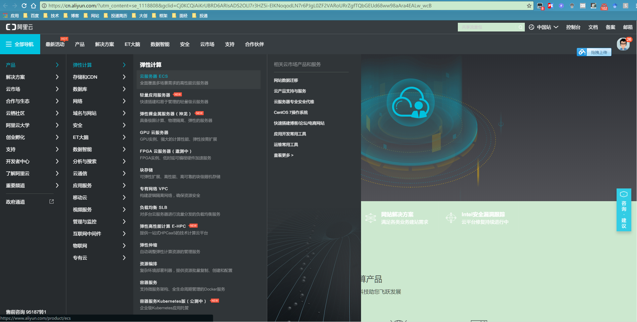
Task: Click the cloud upload icon button
Action: (582, 52)
